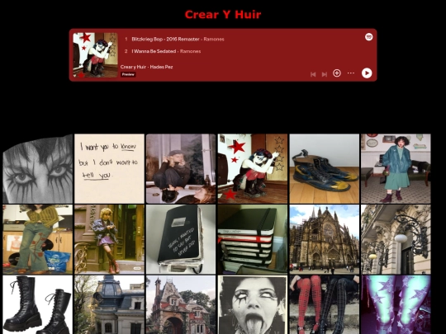
Task: Click the playlist cover art in player
Action: pos(95,55)
